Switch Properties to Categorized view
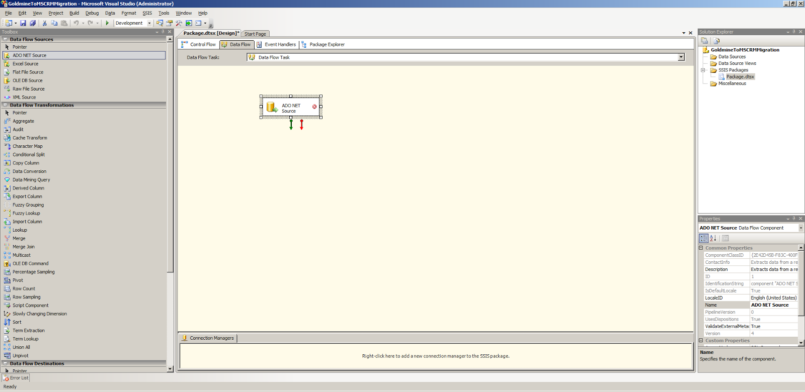 pos(704,238)
